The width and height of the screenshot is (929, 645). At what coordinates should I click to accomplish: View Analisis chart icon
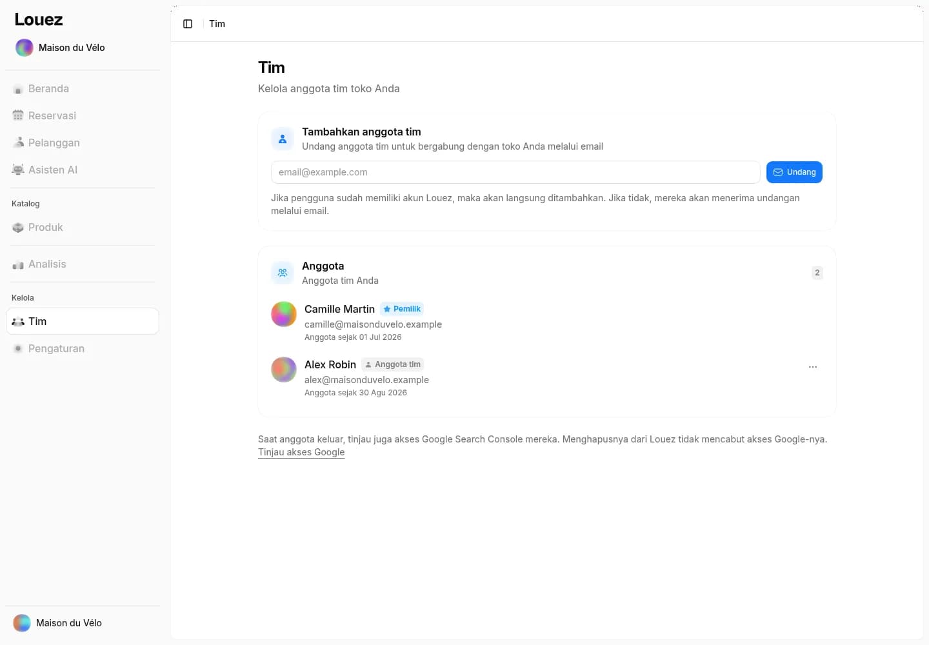[x=18, y=264]
